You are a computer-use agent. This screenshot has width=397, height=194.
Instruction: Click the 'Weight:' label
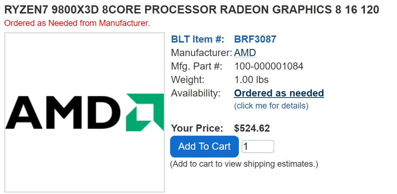[x=188, y=80]
